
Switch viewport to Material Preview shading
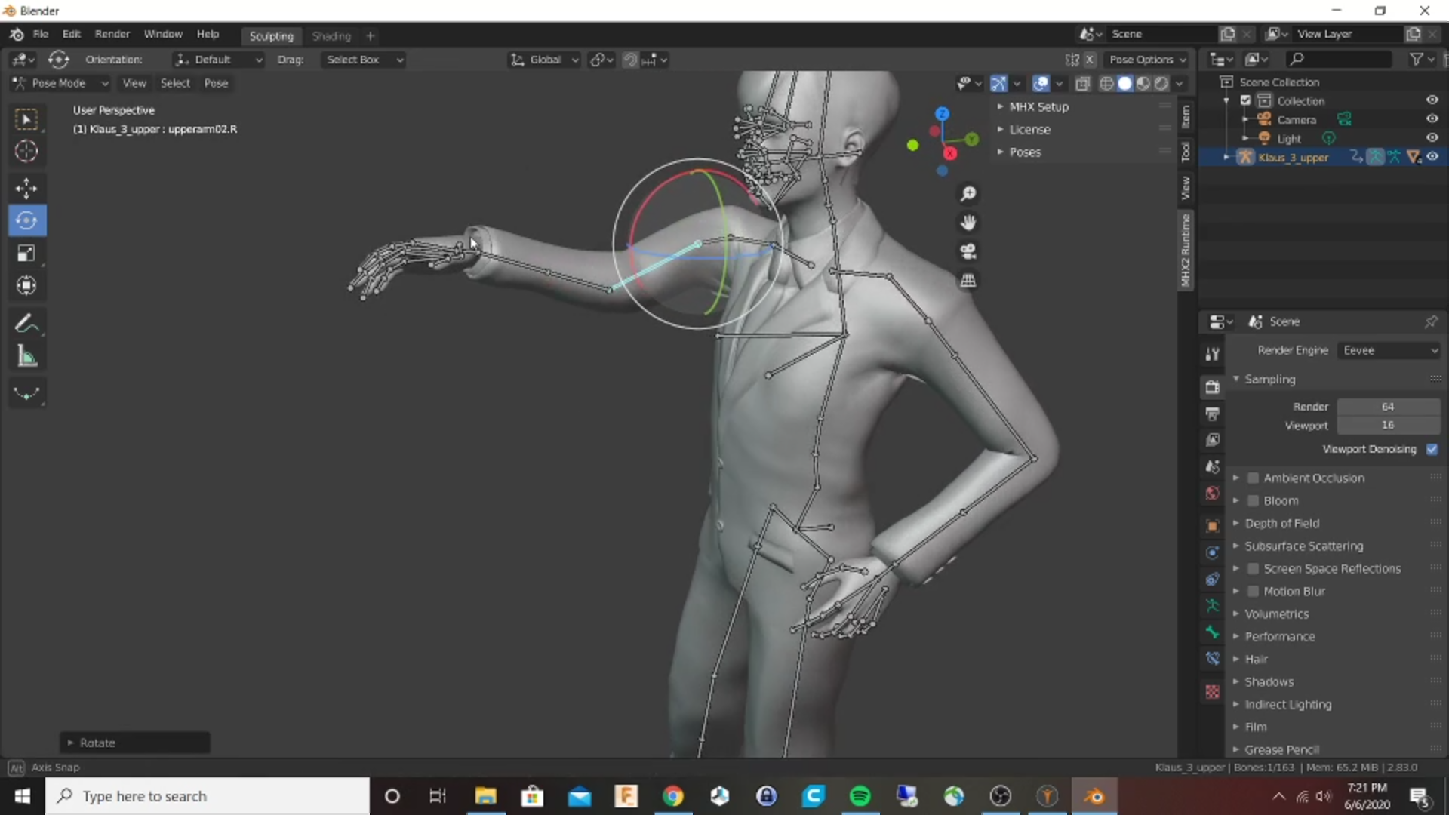pos(1143,84)
